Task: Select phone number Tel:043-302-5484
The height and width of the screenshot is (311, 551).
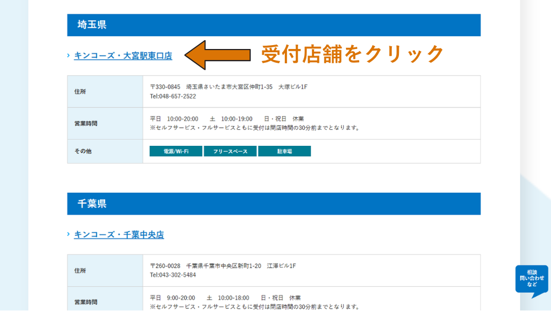Action: click(173, 275)
